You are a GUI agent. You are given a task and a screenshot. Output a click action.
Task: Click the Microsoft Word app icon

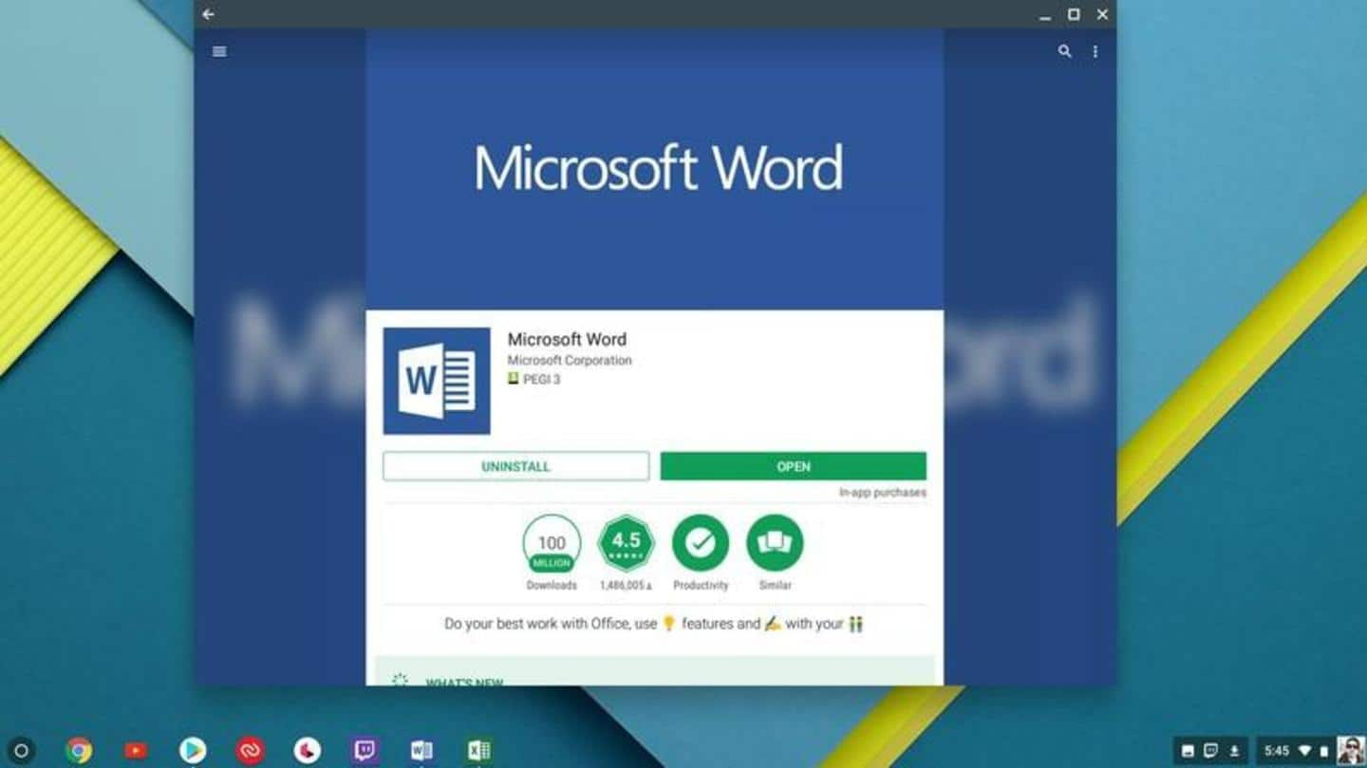[x=437, y=381]
